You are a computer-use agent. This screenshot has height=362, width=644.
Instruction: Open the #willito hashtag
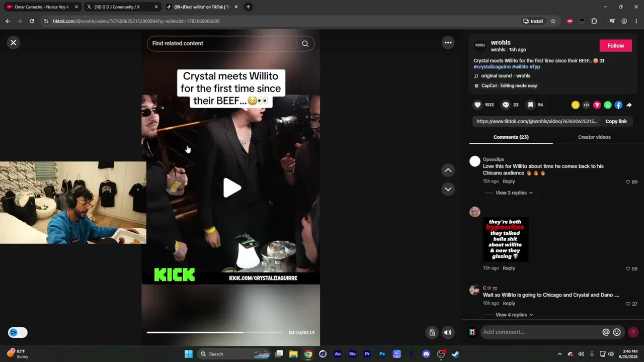pos(520,67)
